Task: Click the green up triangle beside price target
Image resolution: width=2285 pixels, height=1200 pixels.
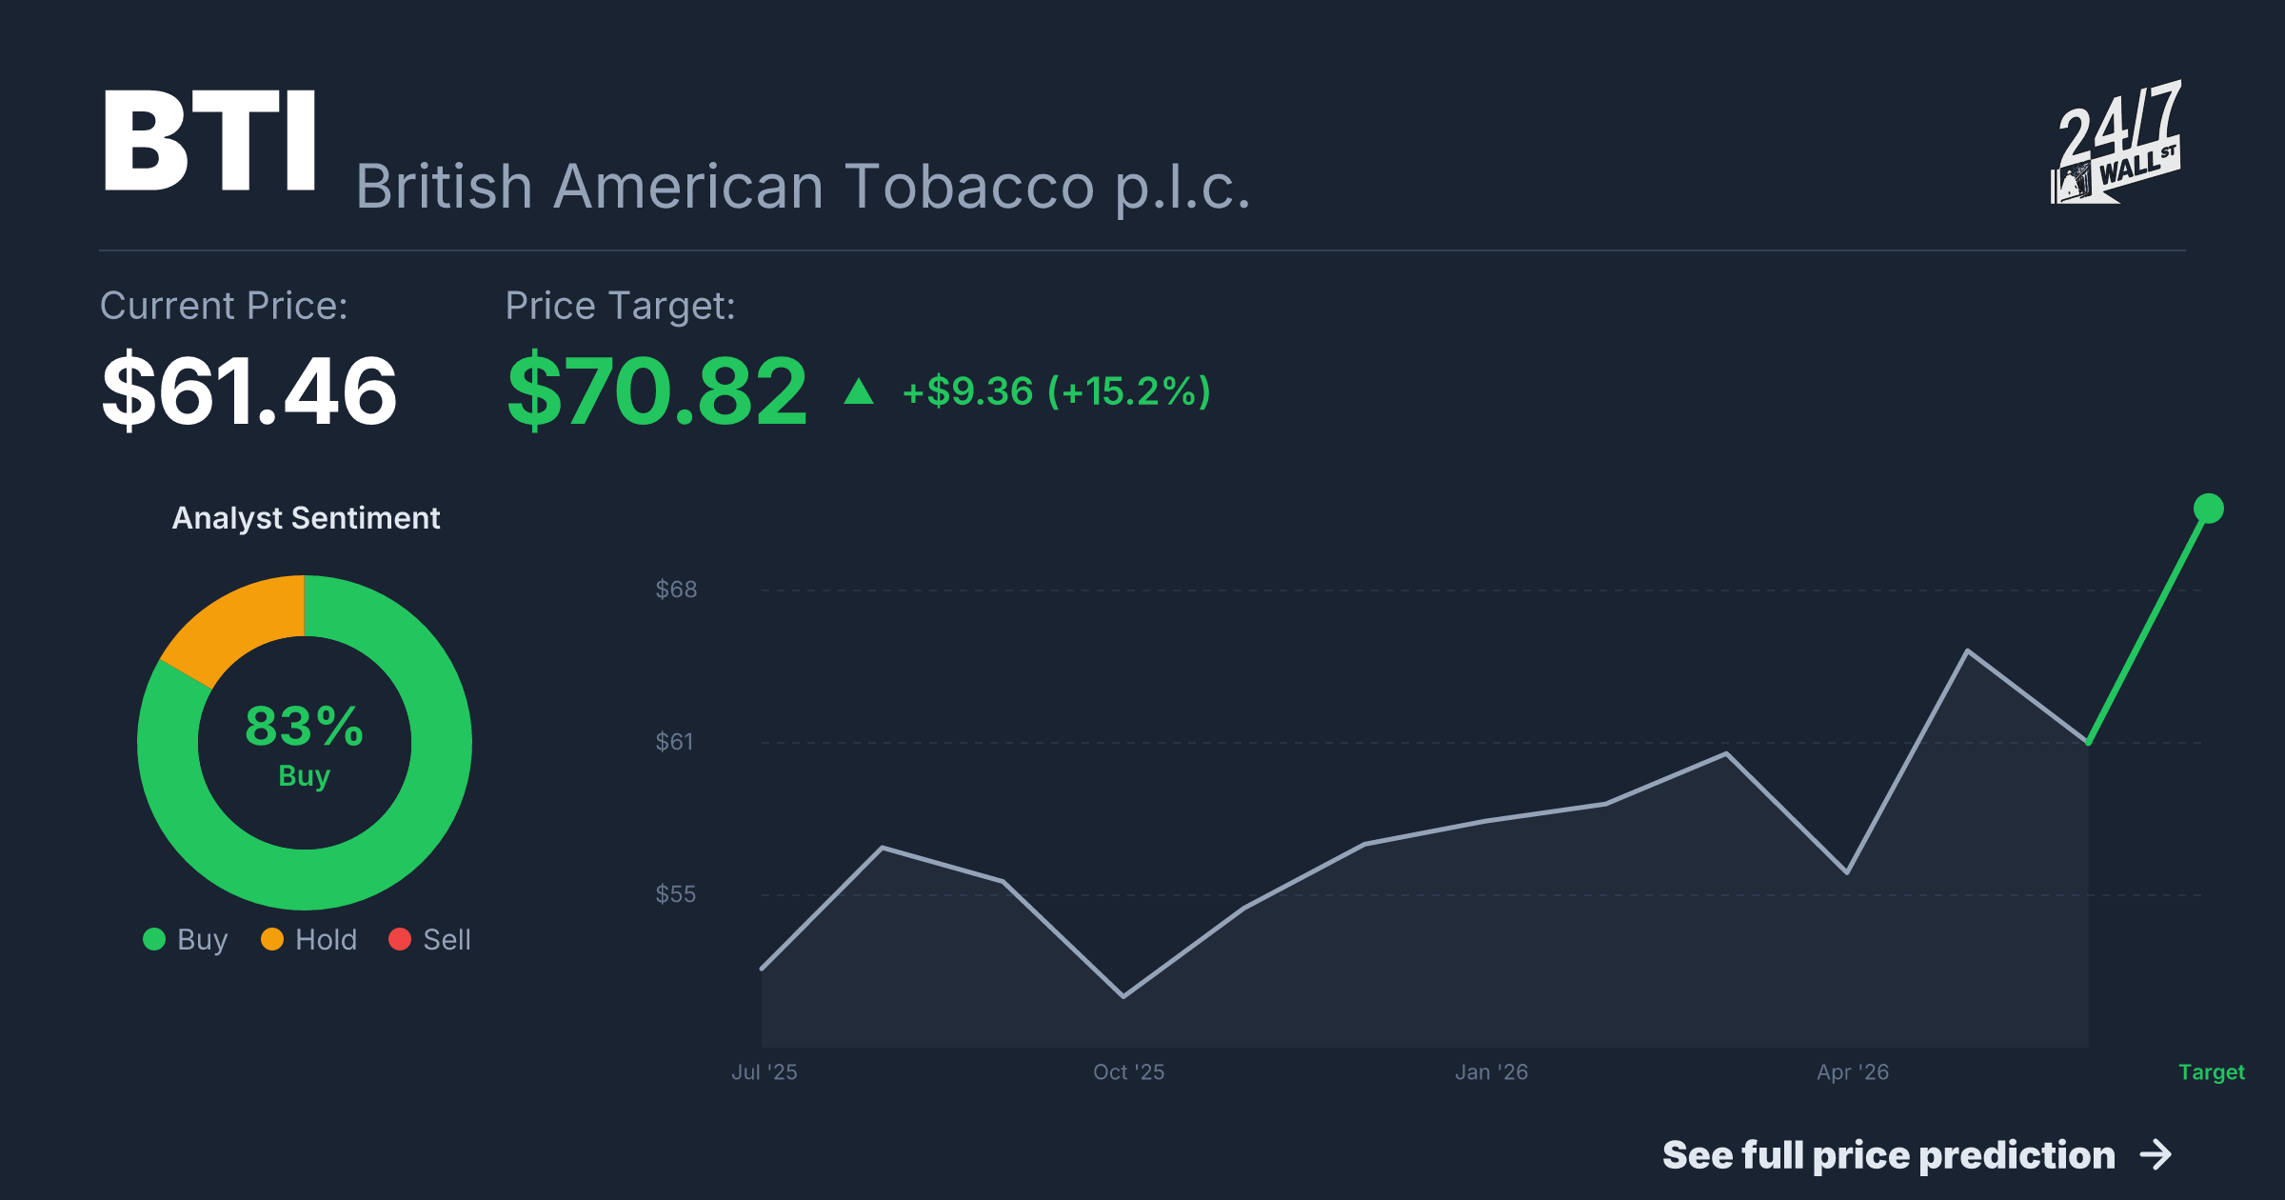Action: point(859,391)
